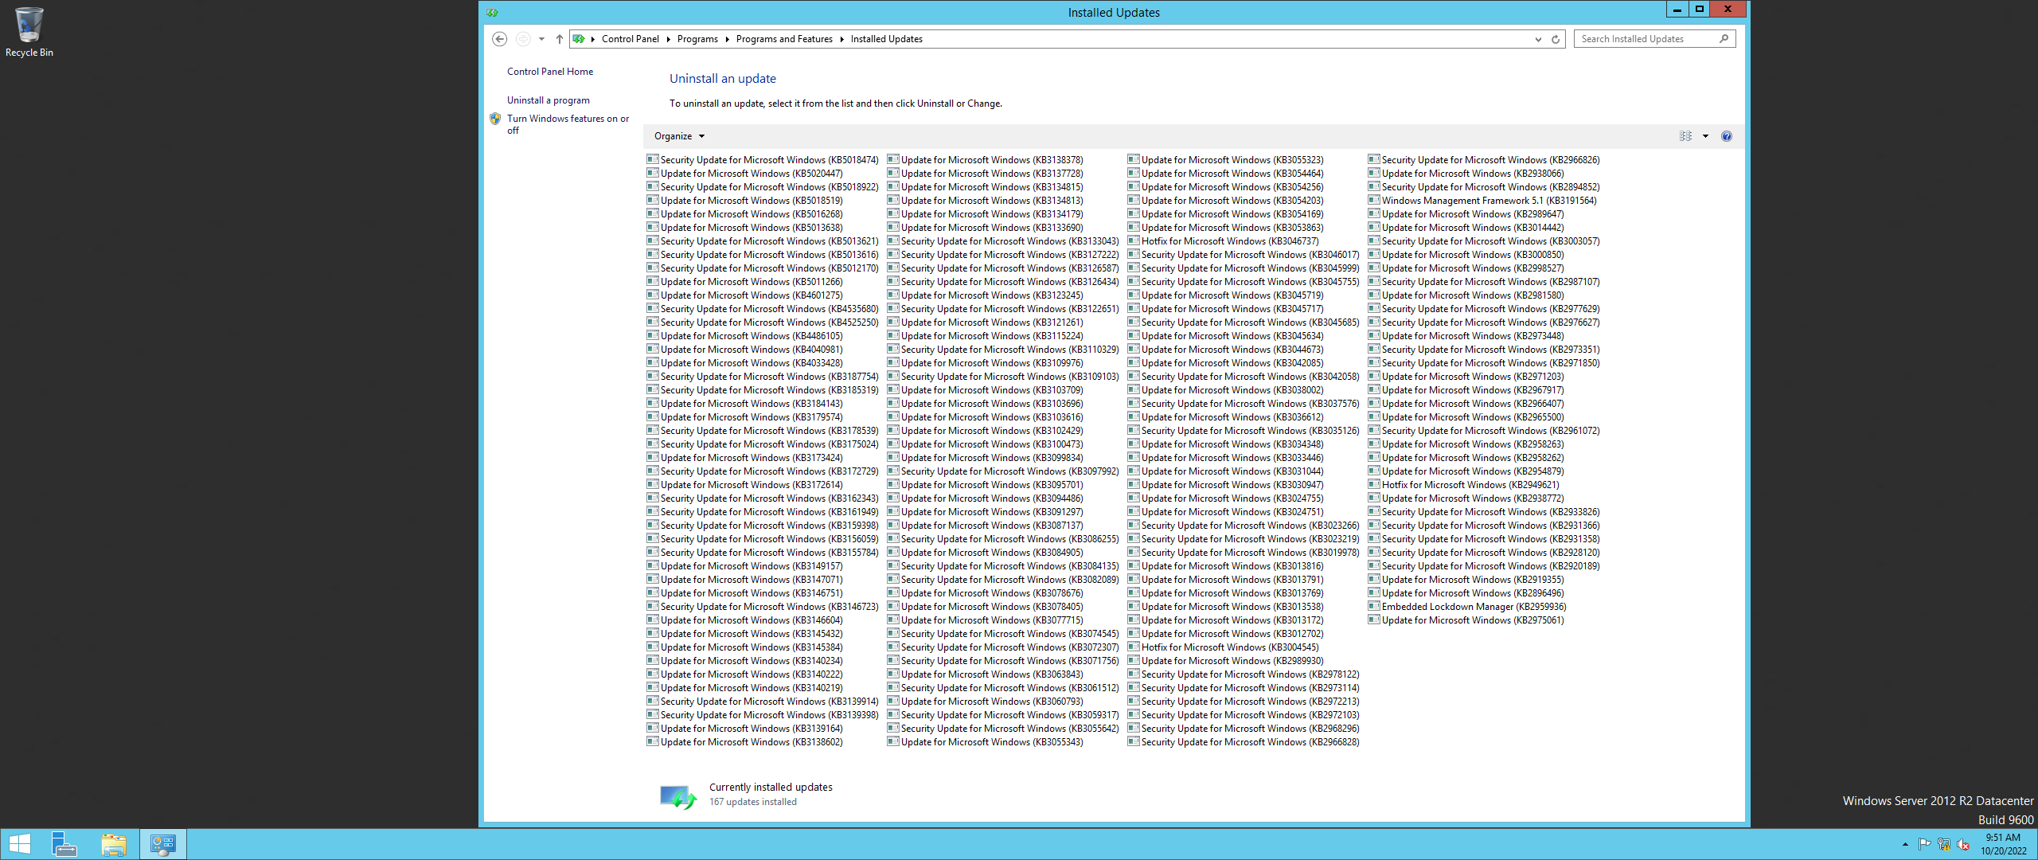Open Help with the question mark icon
The width and height of the screenshot is (2038, 860).
coord(1726,136)
